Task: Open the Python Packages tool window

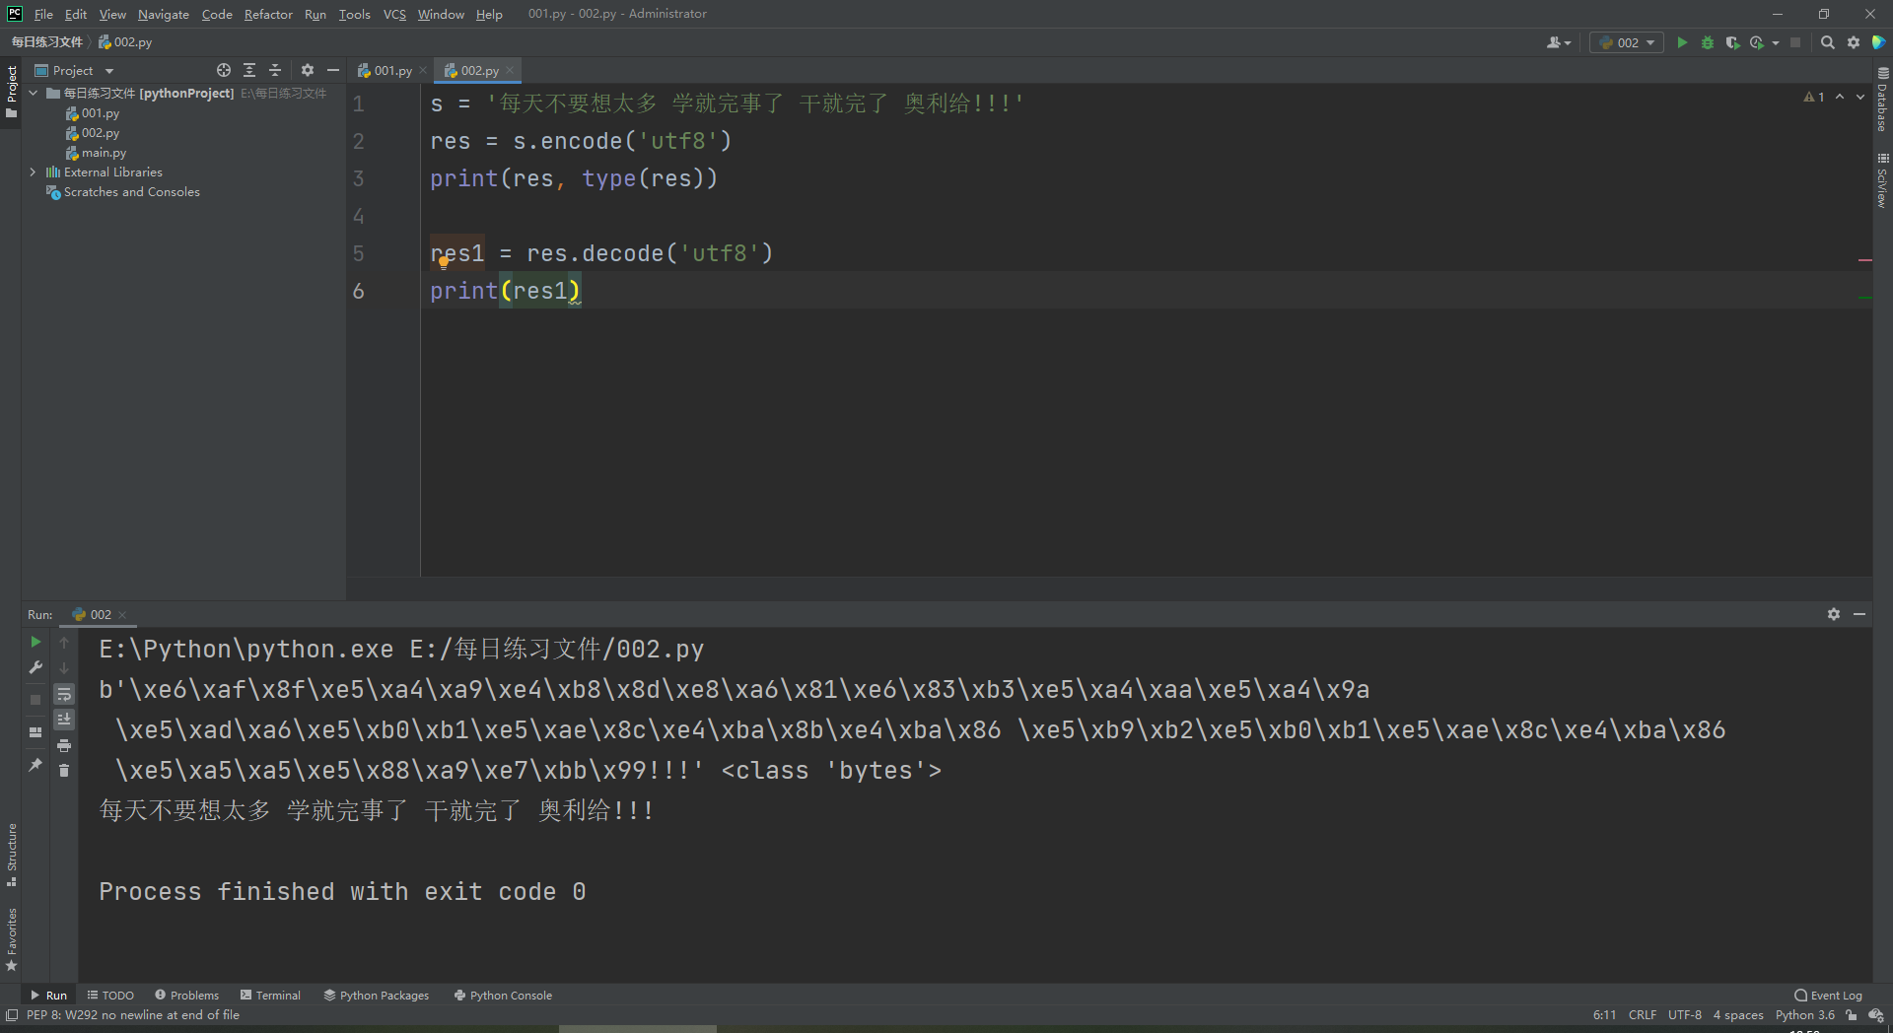Action: point(377,996)
